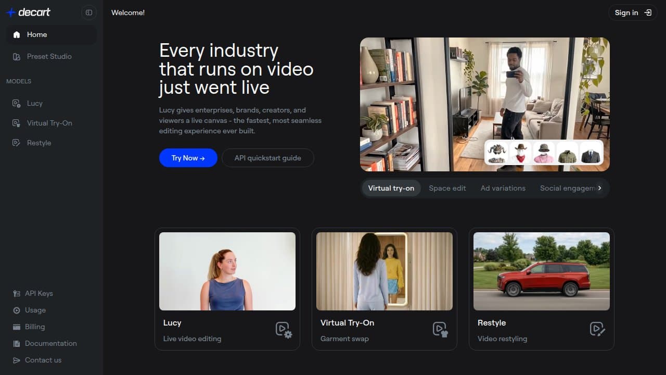
Task: Click the Virtual Try-On sidebar icon
Action: 17,123
